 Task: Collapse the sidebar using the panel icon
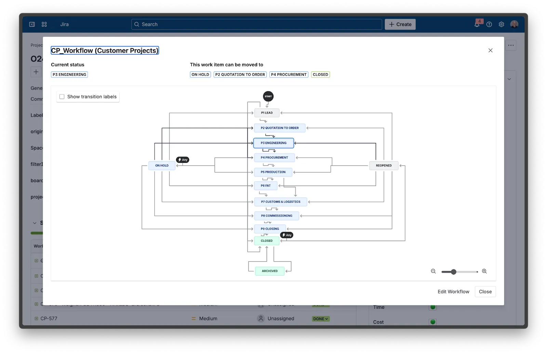pyautogui.click(x=32, y=24)
